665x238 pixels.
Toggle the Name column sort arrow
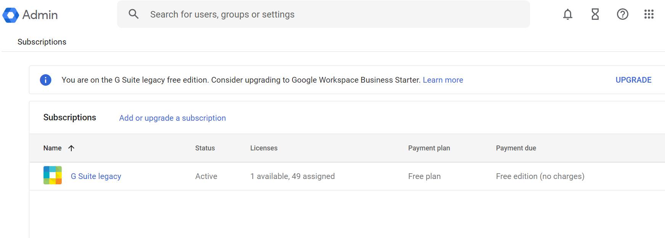coord(71,148)
